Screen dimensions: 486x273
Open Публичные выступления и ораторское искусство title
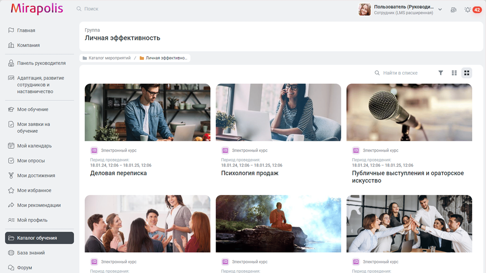[x=408, y=177]
